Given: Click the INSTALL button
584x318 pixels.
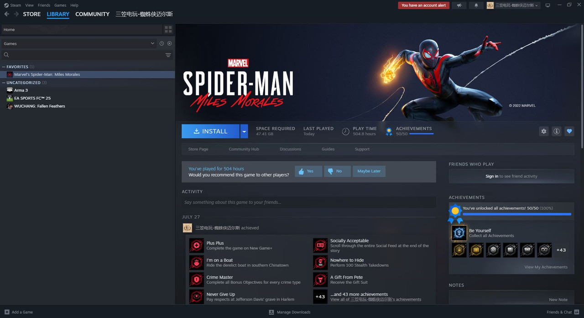Looking at the screenshot, I should (x=211, y=131).
